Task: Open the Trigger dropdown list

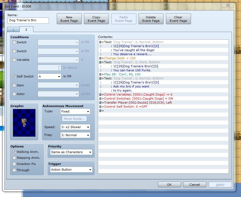Action: 71,170
